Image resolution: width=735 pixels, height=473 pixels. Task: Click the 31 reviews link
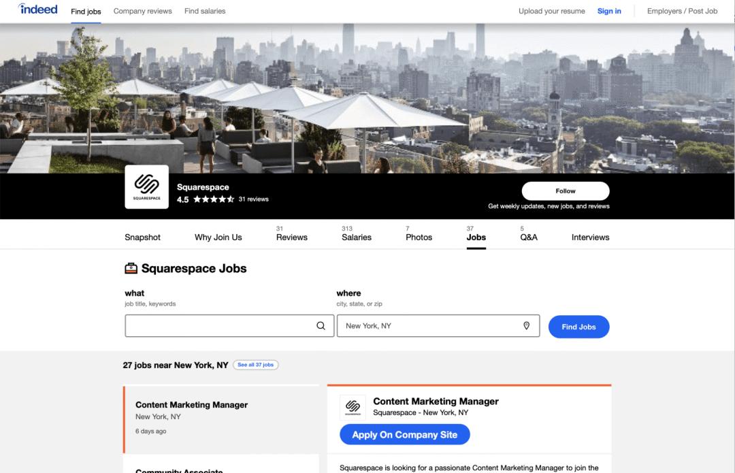pos(253,199)
